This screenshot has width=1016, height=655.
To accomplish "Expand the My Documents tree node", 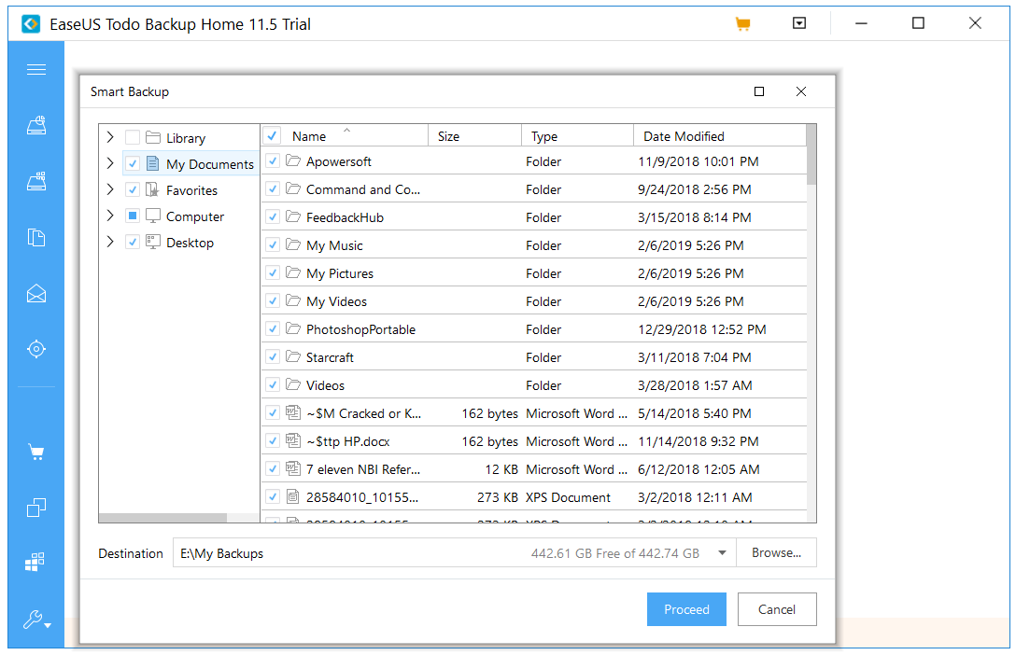I will 110,163.
